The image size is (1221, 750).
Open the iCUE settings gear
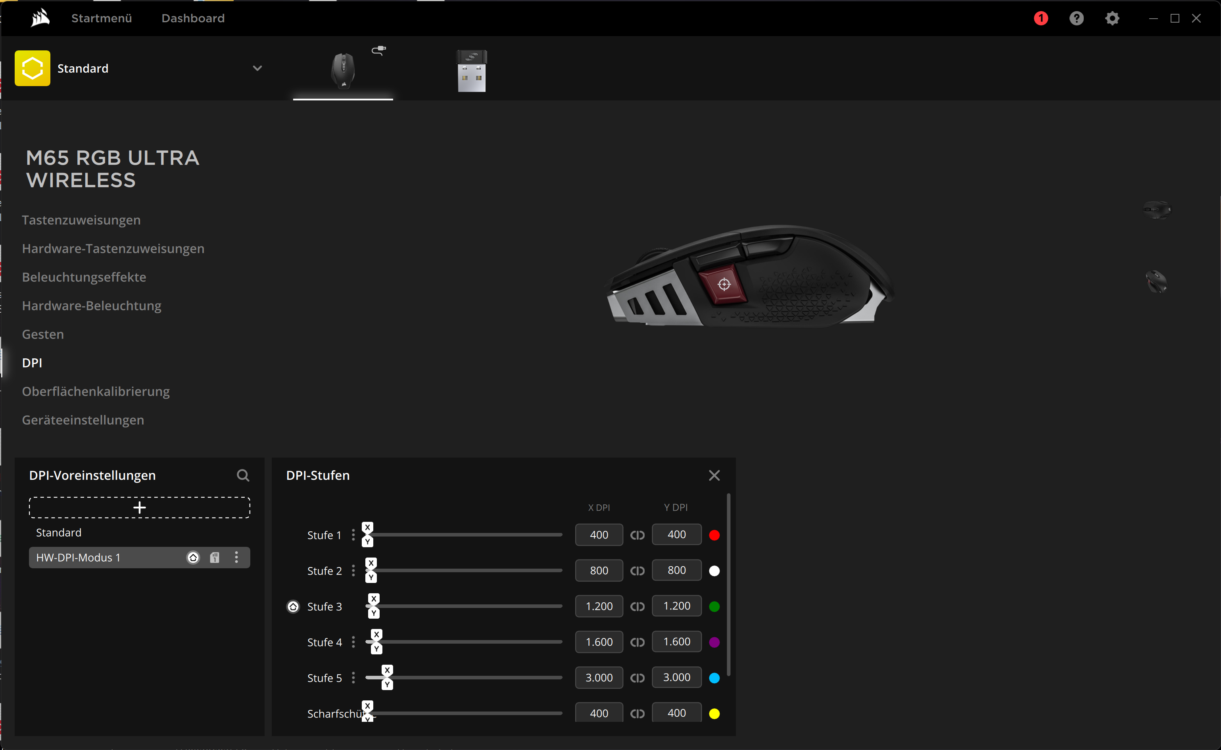pos(1112,18)
